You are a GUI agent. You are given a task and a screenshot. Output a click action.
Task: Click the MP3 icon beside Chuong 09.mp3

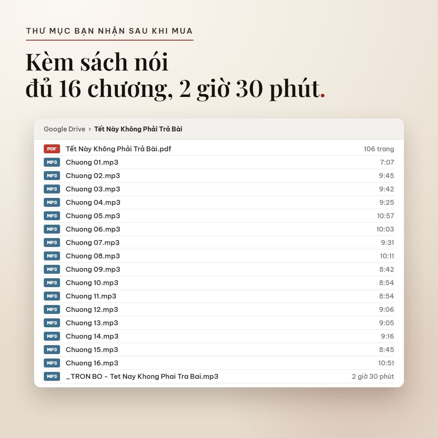(52, 270)
